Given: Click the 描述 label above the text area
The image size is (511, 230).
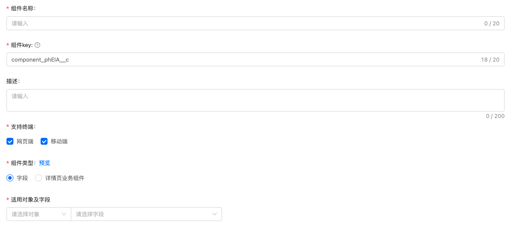Looking at the screenshot, I should [13, 81].
